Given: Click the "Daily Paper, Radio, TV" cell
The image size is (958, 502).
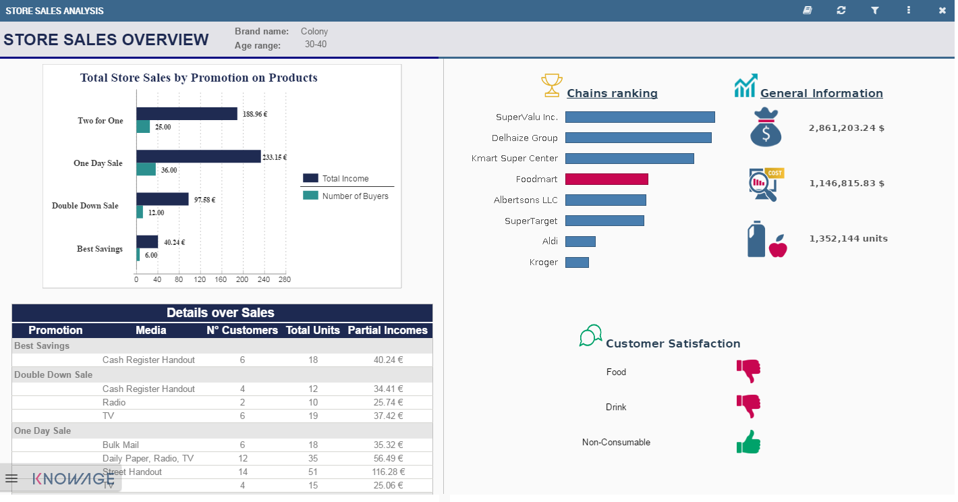Looking at the screenshot, I should 148,458.
